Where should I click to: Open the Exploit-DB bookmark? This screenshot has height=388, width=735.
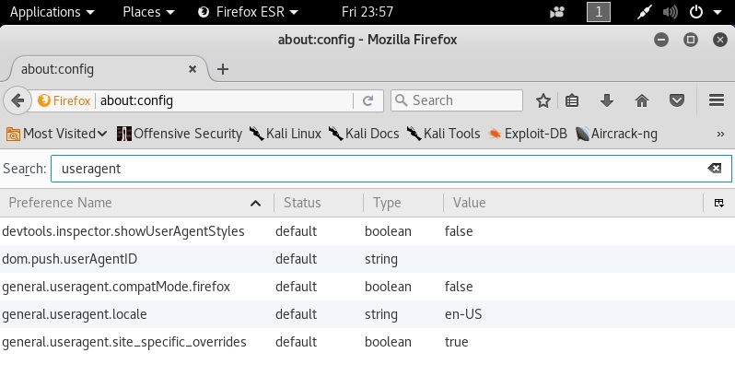528,134
